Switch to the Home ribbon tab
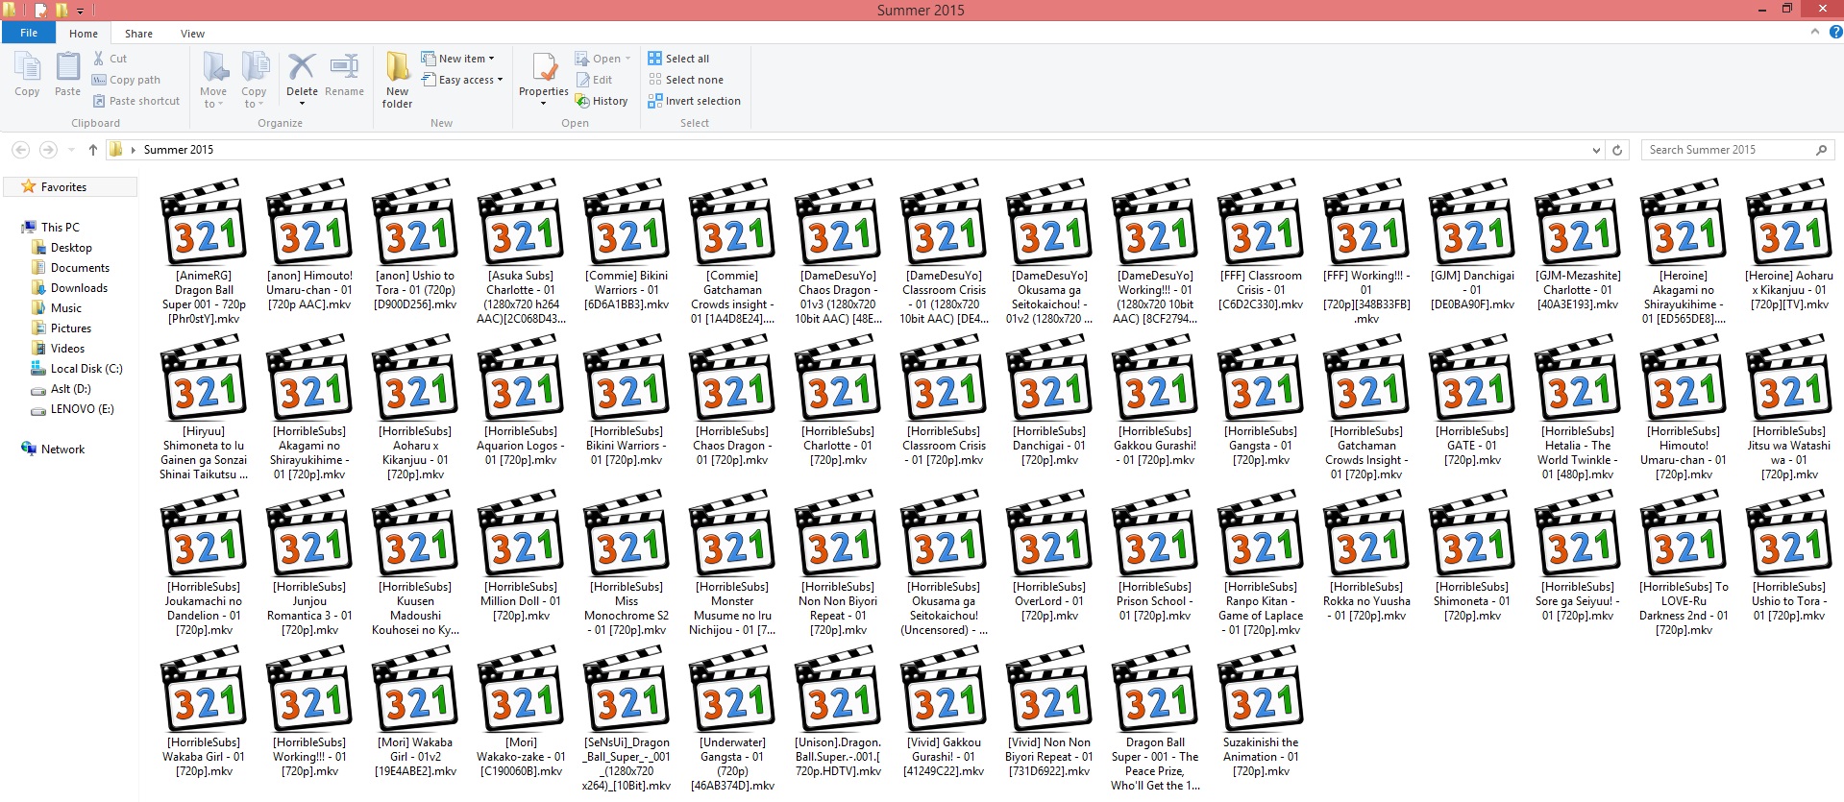Screen dimensions: 1844x802 click(84, 34)
